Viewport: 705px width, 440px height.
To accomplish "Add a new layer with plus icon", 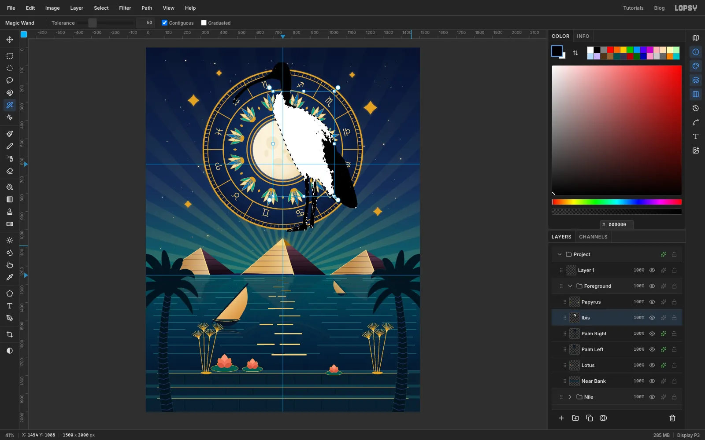I will pyautogui.click(x=561, y=418).
